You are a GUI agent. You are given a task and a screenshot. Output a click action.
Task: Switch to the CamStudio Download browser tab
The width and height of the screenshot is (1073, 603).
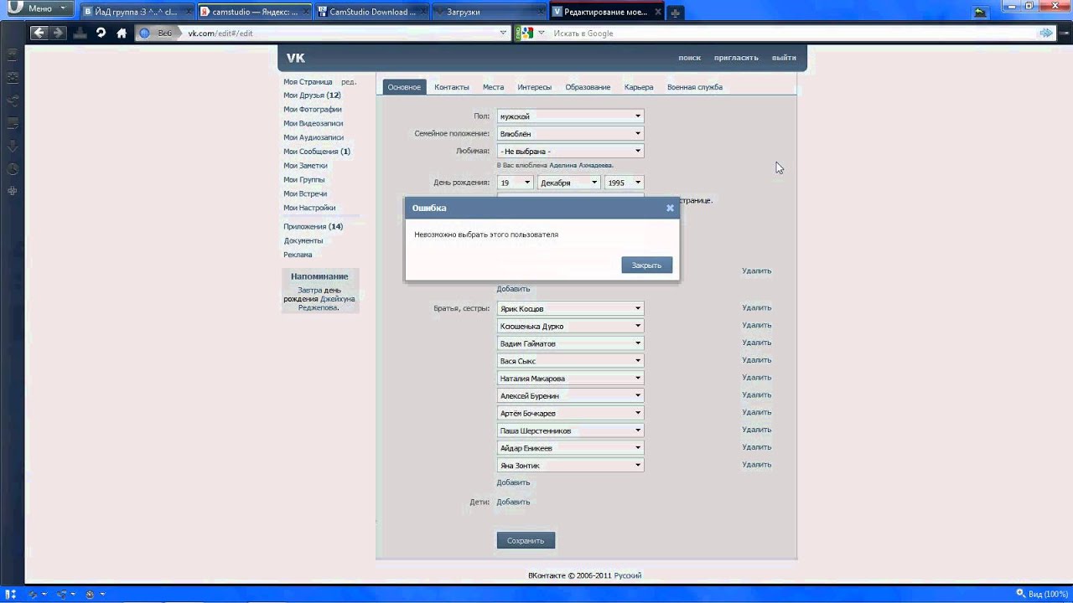[373, 13]
